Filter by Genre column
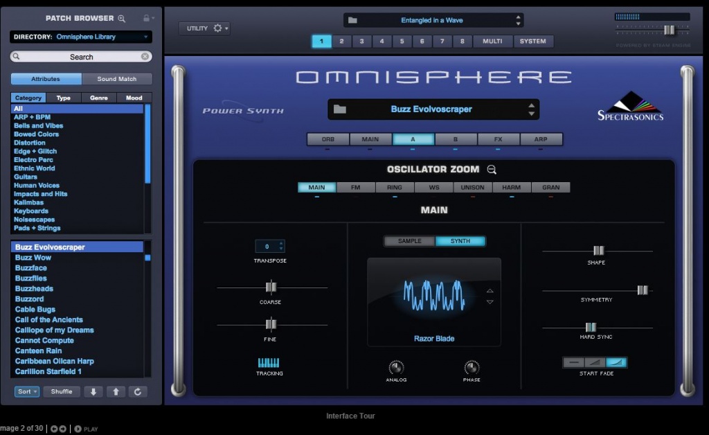The width and height of the screenshot is (709, 435). [x=98, y=98]
